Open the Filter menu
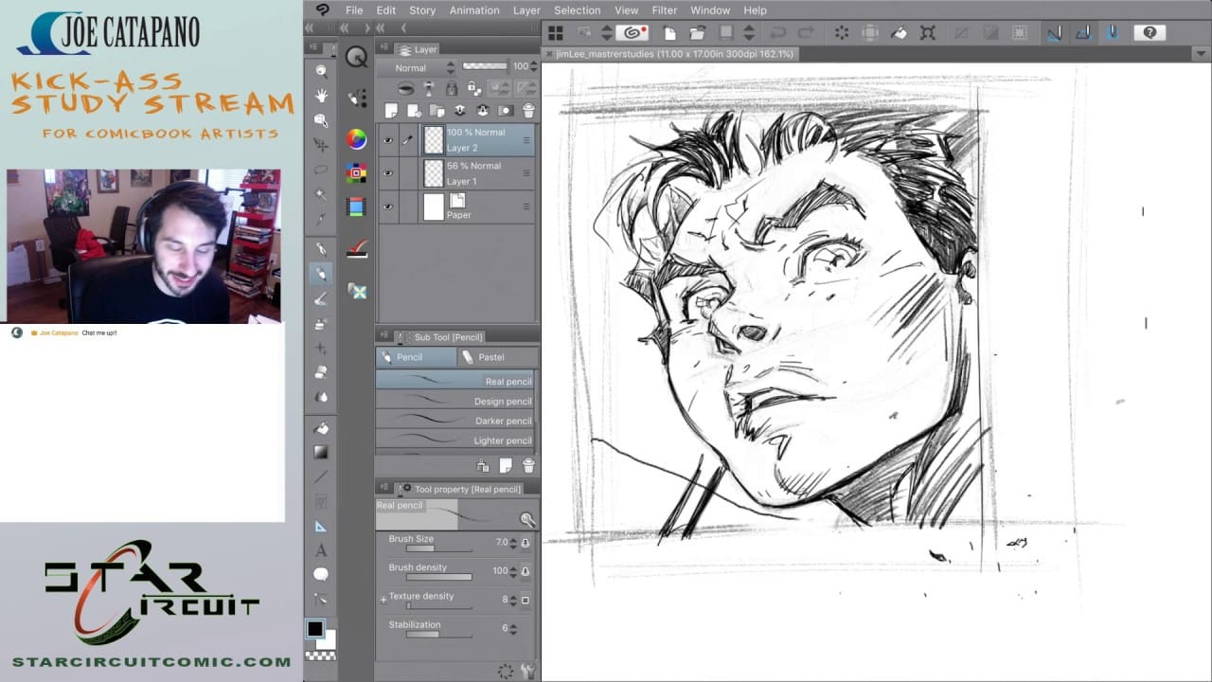 664,10
